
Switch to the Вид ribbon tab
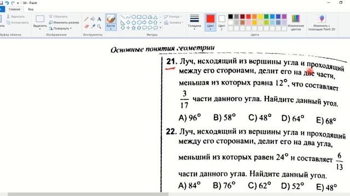click(x=31, y=9)
